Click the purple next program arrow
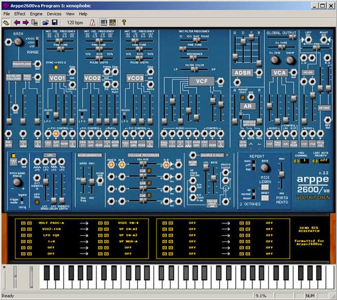The width and height of the screenshot is (337, 300). pos(25,23)
